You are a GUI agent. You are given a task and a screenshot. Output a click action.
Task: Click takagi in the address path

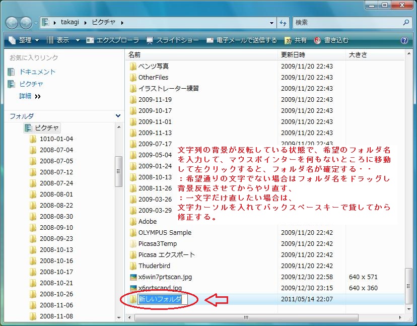click(x=69, y=22)
